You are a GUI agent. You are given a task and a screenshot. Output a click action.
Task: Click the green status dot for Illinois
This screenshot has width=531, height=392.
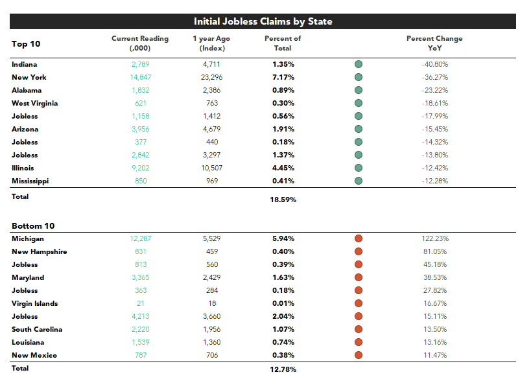point(359,168)
